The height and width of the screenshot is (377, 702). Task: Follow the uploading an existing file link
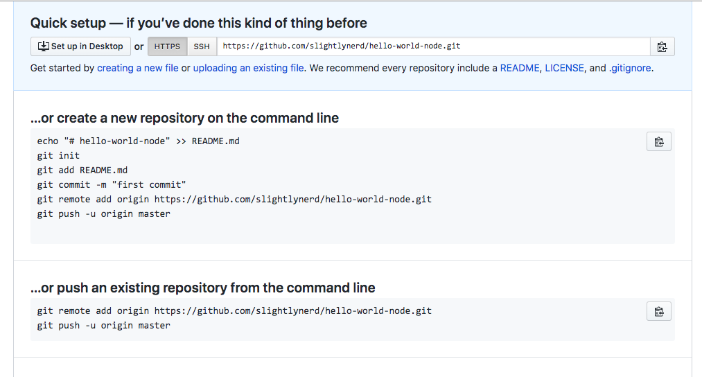(x=249, y=68)
